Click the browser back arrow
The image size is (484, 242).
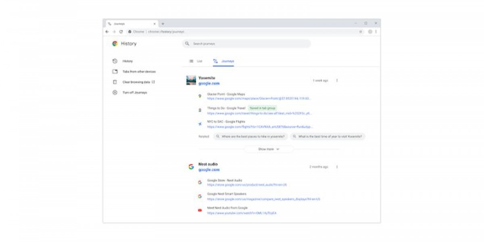pyautogui.click(x=107, y=31)
